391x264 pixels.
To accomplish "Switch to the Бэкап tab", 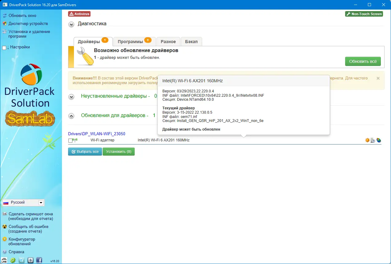I will [x=191, y=42].
